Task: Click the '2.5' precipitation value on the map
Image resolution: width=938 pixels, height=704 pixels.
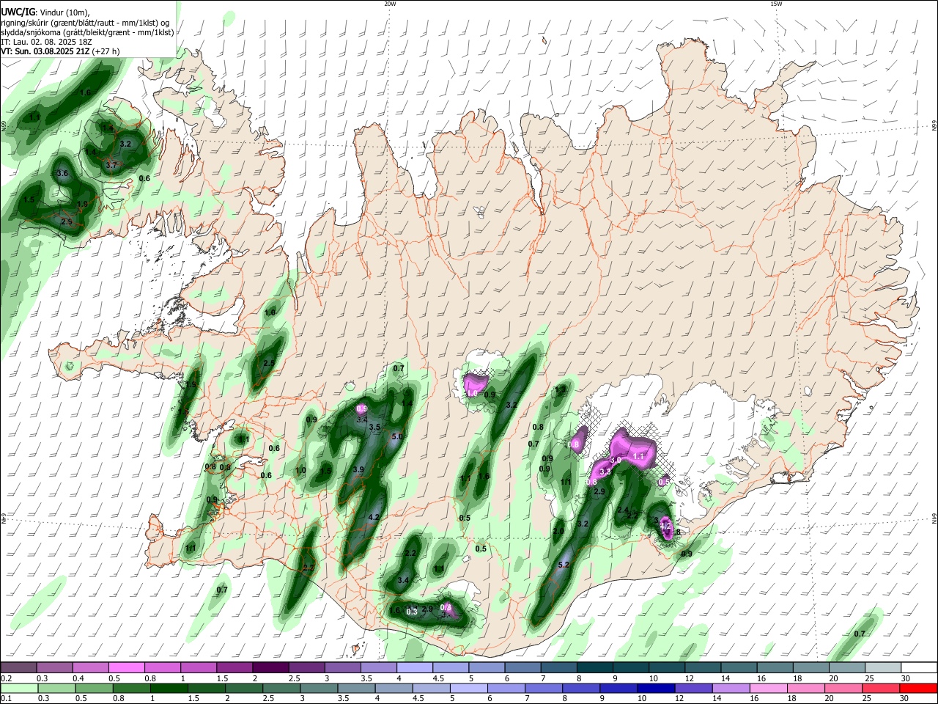Action: point(269,363)
